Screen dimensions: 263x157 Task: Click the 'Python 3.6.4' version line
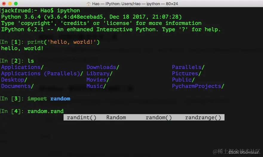pyautogui.click(x=91, y=17)
